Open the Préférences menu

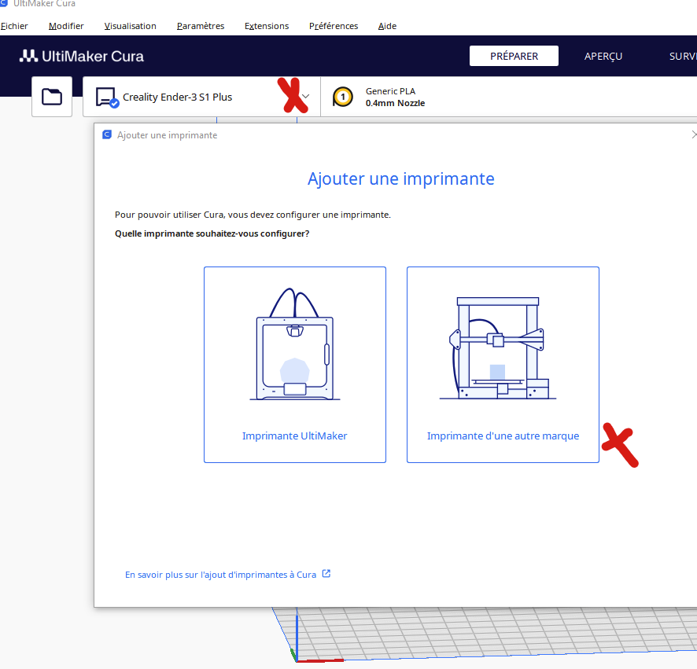334,26
